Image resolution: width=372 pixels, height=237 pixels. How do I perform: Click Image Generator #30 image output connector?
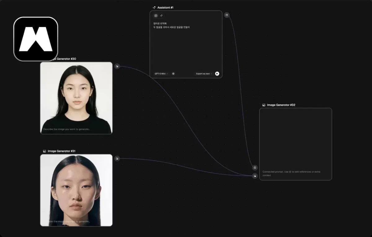(117, 66)
